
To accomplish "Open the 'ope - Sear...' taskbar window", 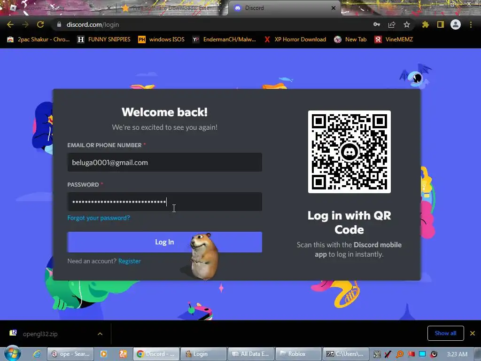I will click(x=71, y=354).
